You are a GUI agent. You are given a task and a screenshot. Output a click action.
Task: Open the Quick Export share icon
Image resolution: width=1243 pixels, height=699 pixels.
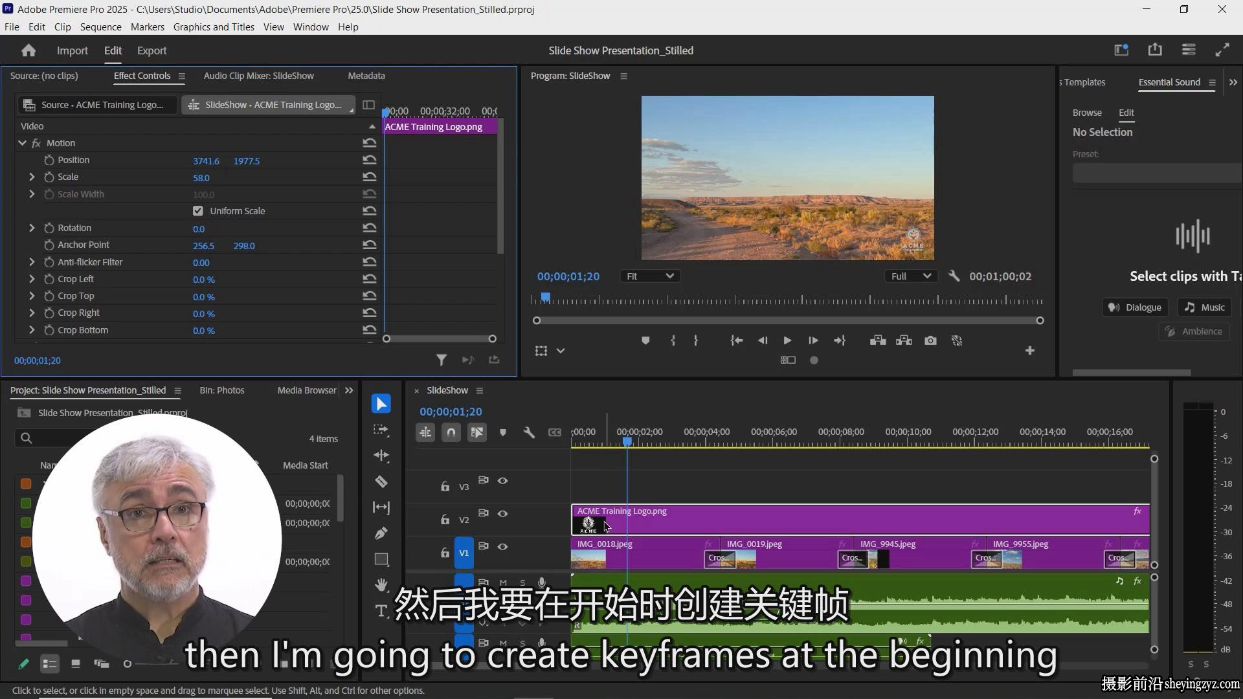point(1155,50)
